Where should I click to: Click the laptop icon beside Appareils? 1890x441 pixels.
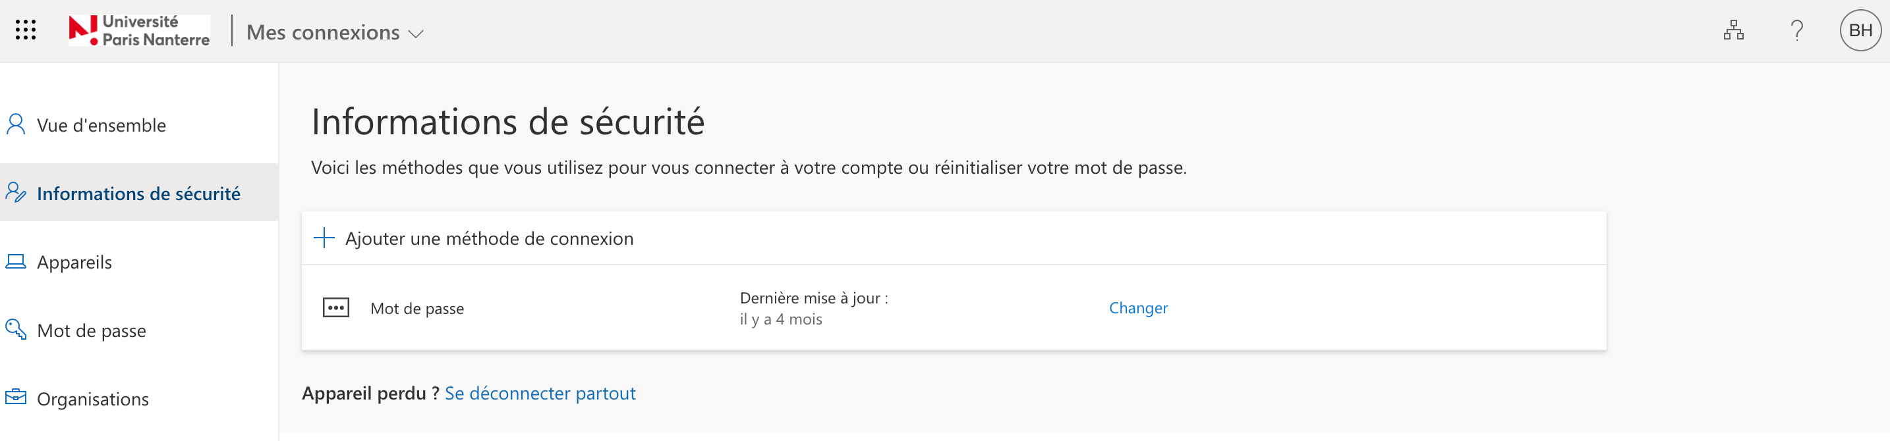click(x=15, y=261)
